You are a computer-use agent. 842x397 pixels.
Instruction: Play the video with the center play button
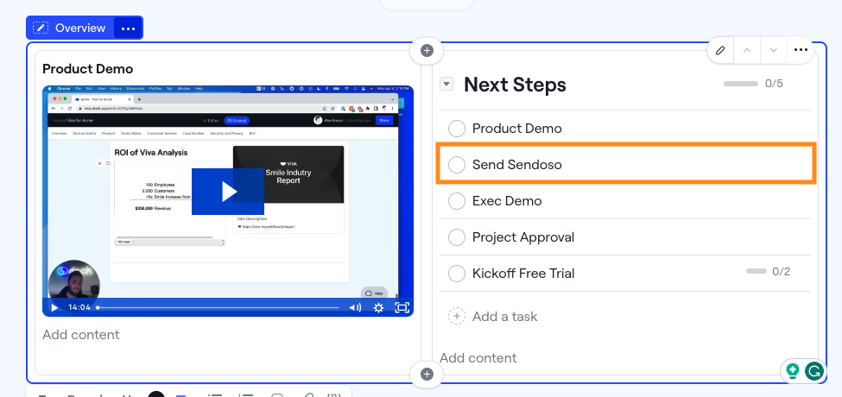pos(228,192)
